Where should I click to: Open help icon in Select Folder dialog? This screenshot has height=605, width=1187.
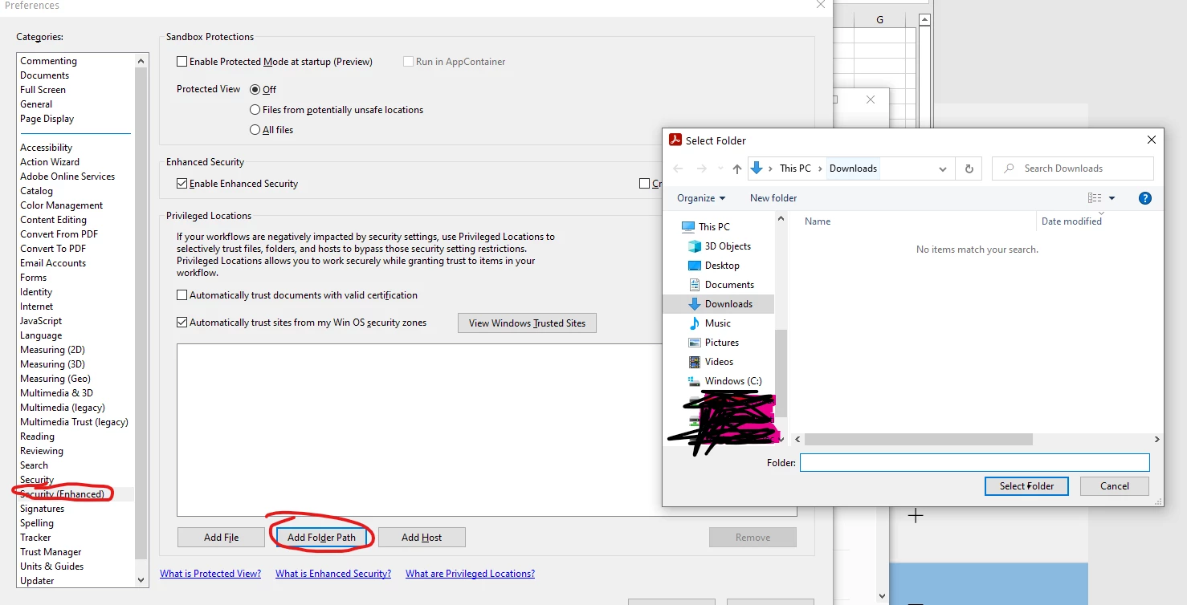pyautogui.click(x=1145, y=198)
